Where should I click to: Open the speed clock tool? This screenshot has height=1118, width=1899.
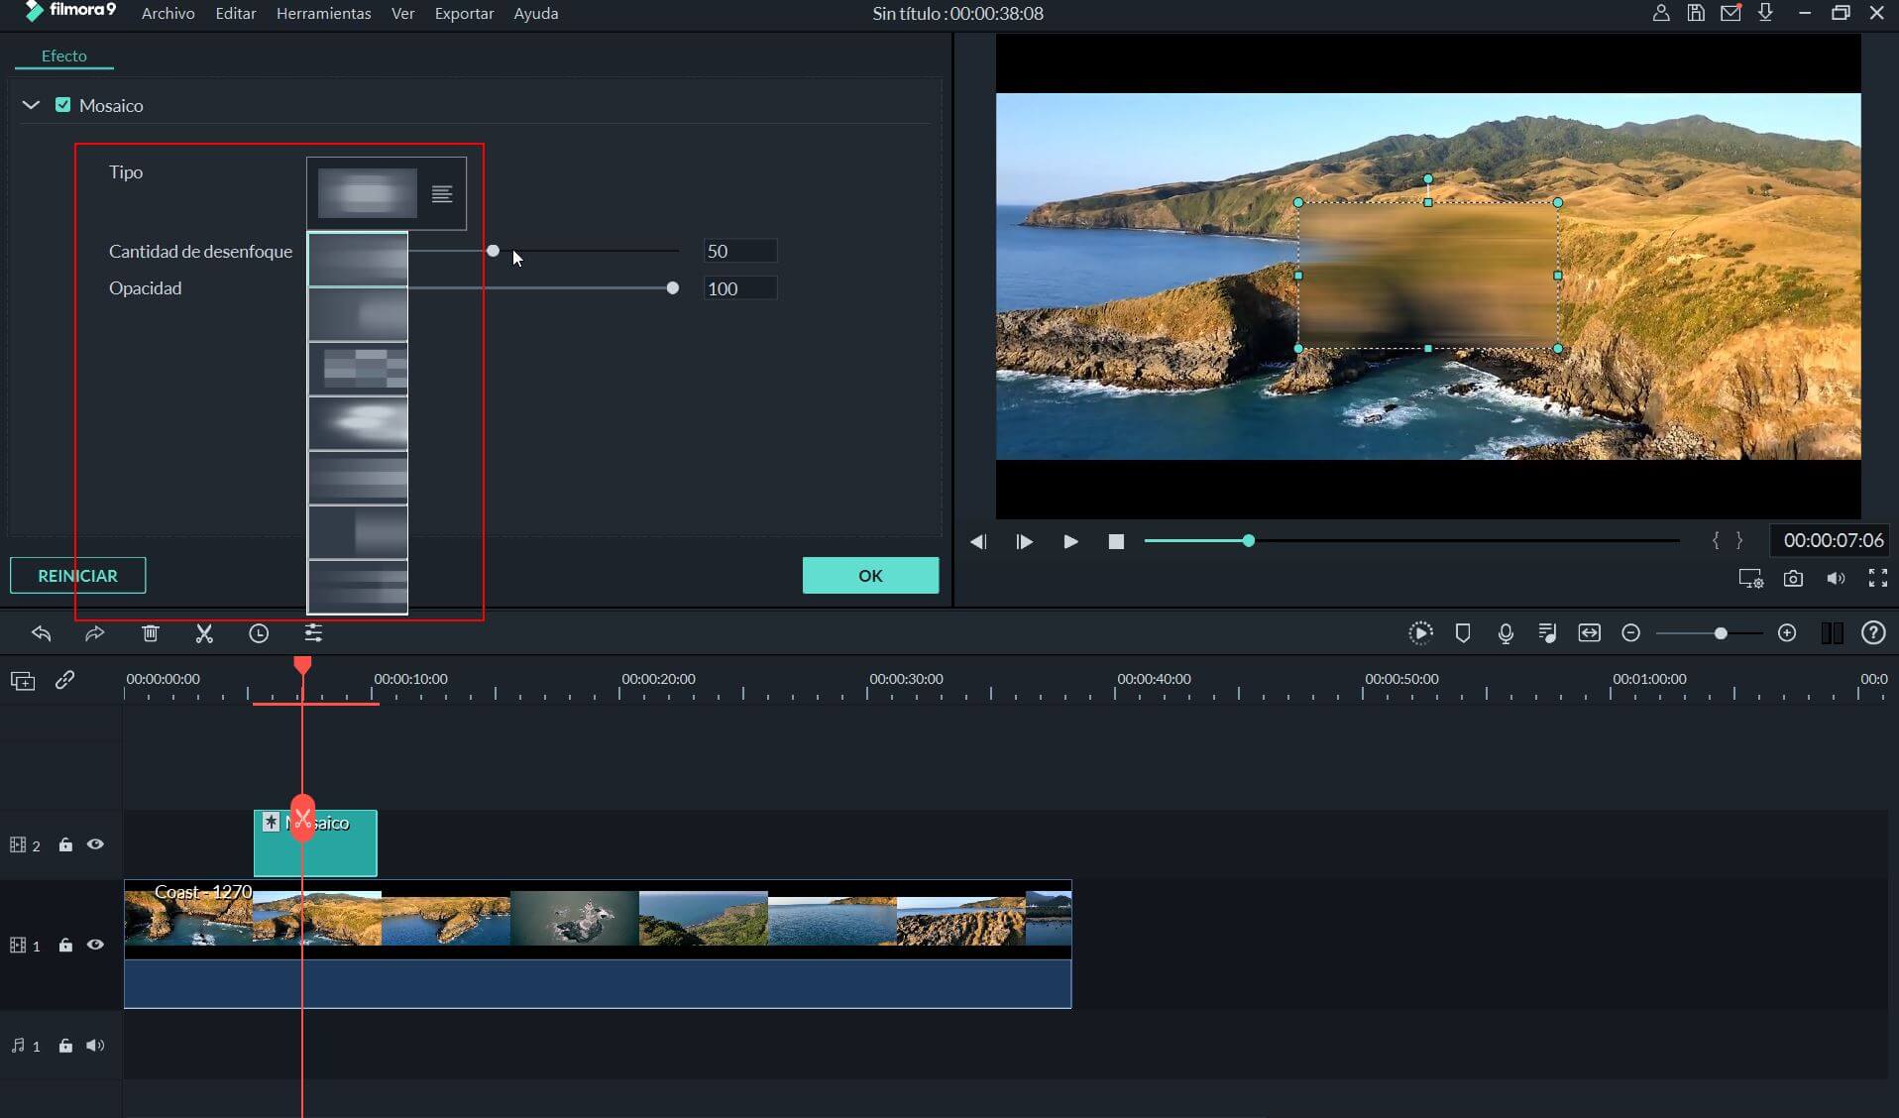click(x=259, y=633)
